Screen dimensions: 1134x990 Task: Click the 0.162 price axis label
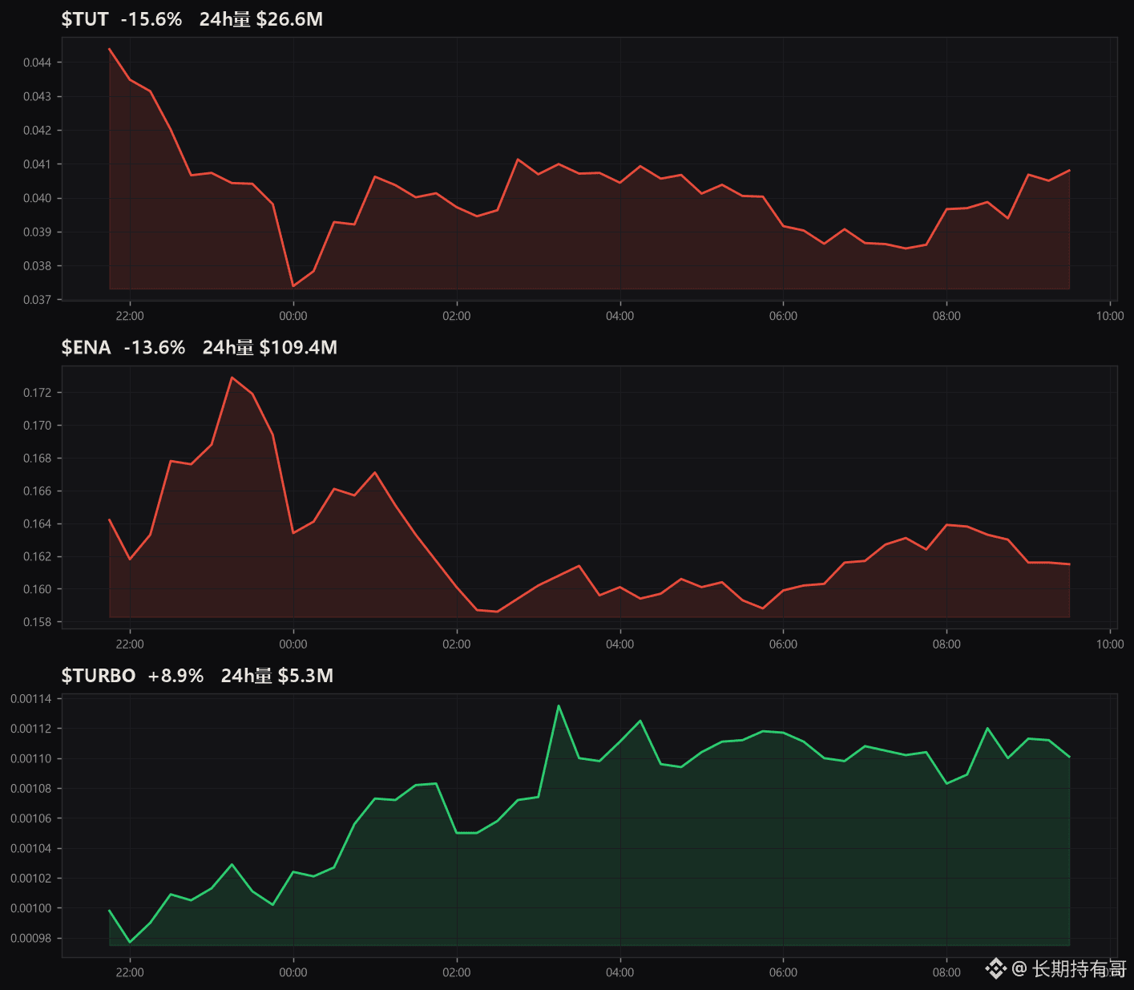coord(37,556)
